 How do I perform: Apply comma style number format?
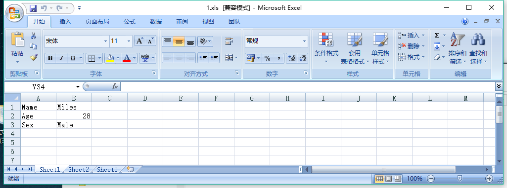[278, 58]
